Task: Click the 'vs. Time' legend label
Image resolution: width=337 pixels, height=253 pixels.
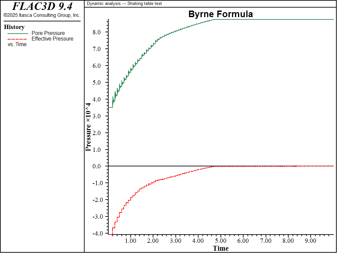Action: (17, 44)
